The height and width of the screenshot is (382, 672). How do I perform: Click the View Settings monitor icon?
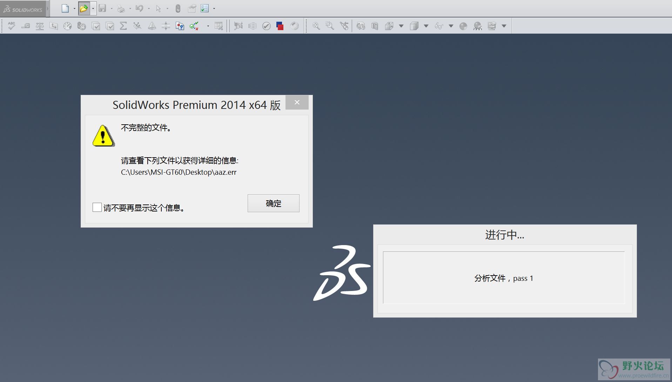(x=492, y=26)
